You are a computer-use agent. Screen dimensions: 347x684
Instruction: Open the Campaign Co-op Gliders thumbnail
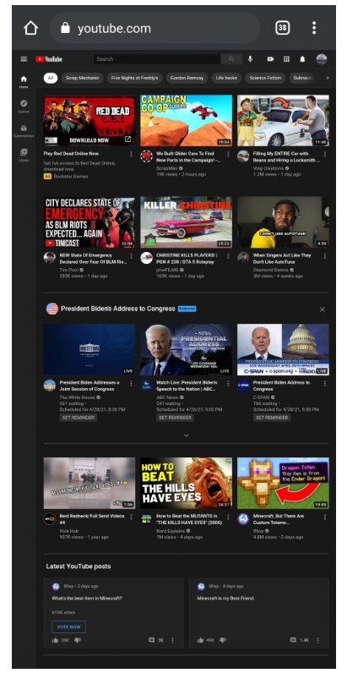click(187, 120)
